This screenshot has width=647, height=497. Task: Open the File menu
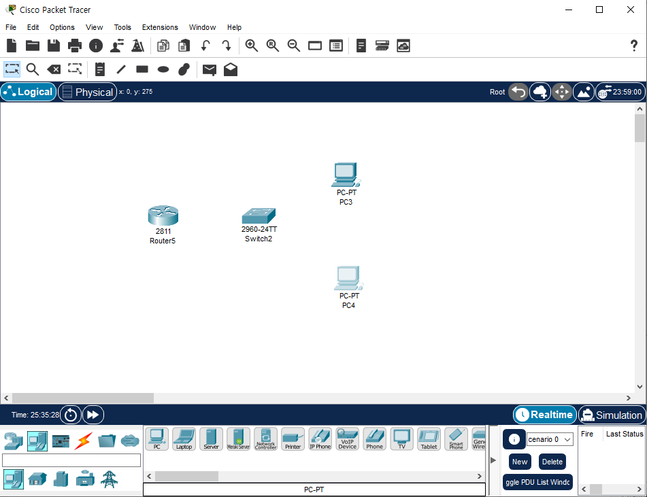11,27
